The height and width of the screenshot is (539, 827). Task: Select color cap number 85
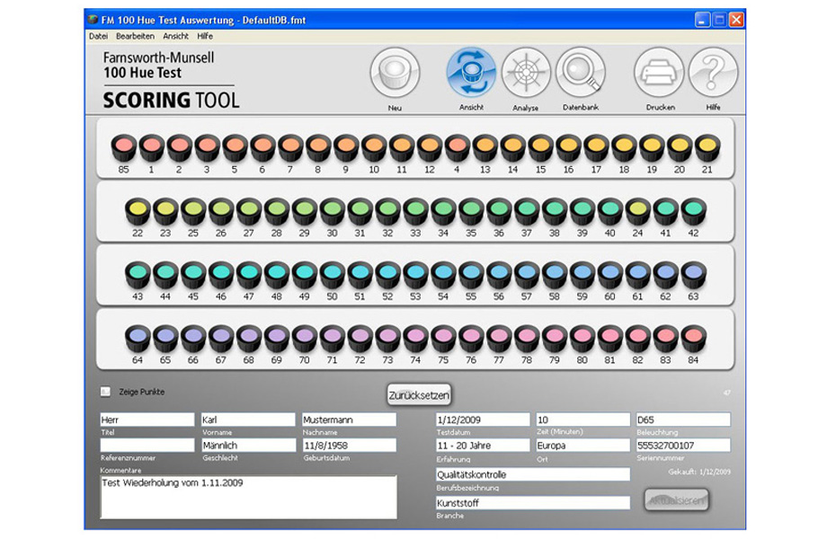click(x=123, y=147)
